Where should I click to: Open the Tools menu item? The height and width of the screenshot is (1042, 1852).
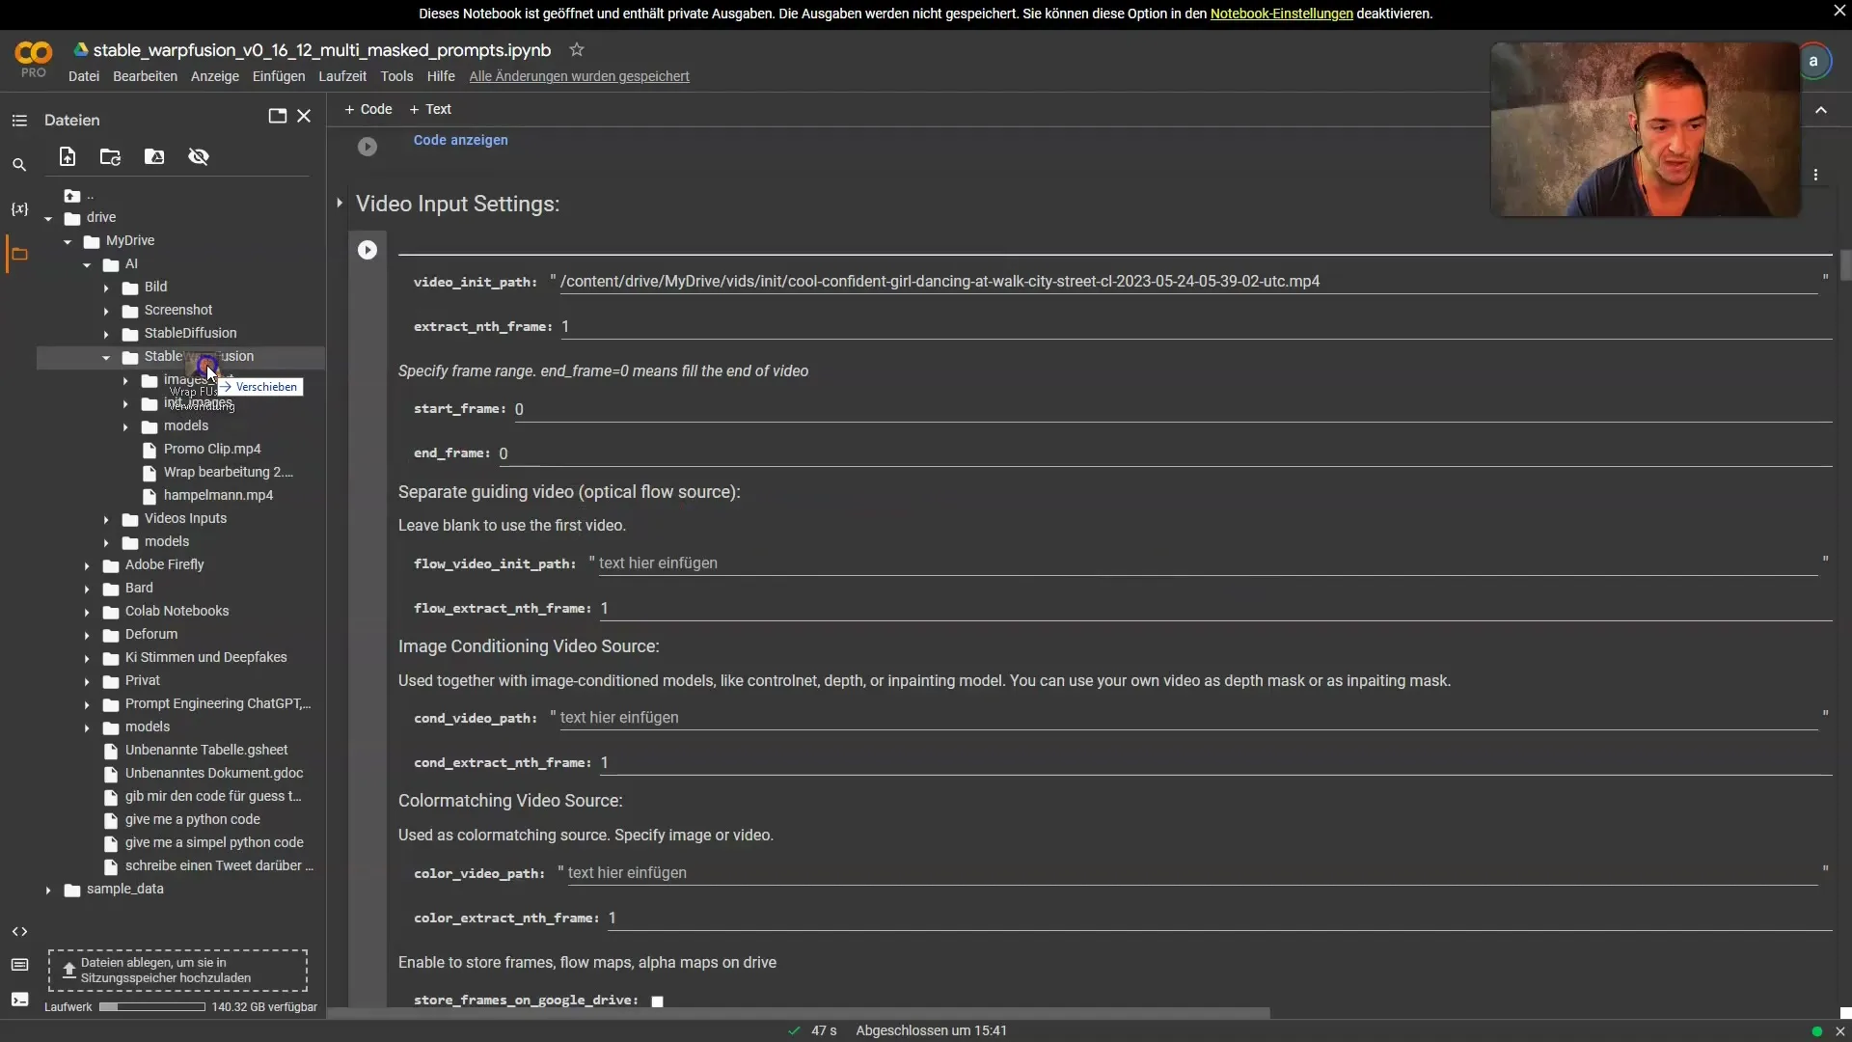[395, 75]
